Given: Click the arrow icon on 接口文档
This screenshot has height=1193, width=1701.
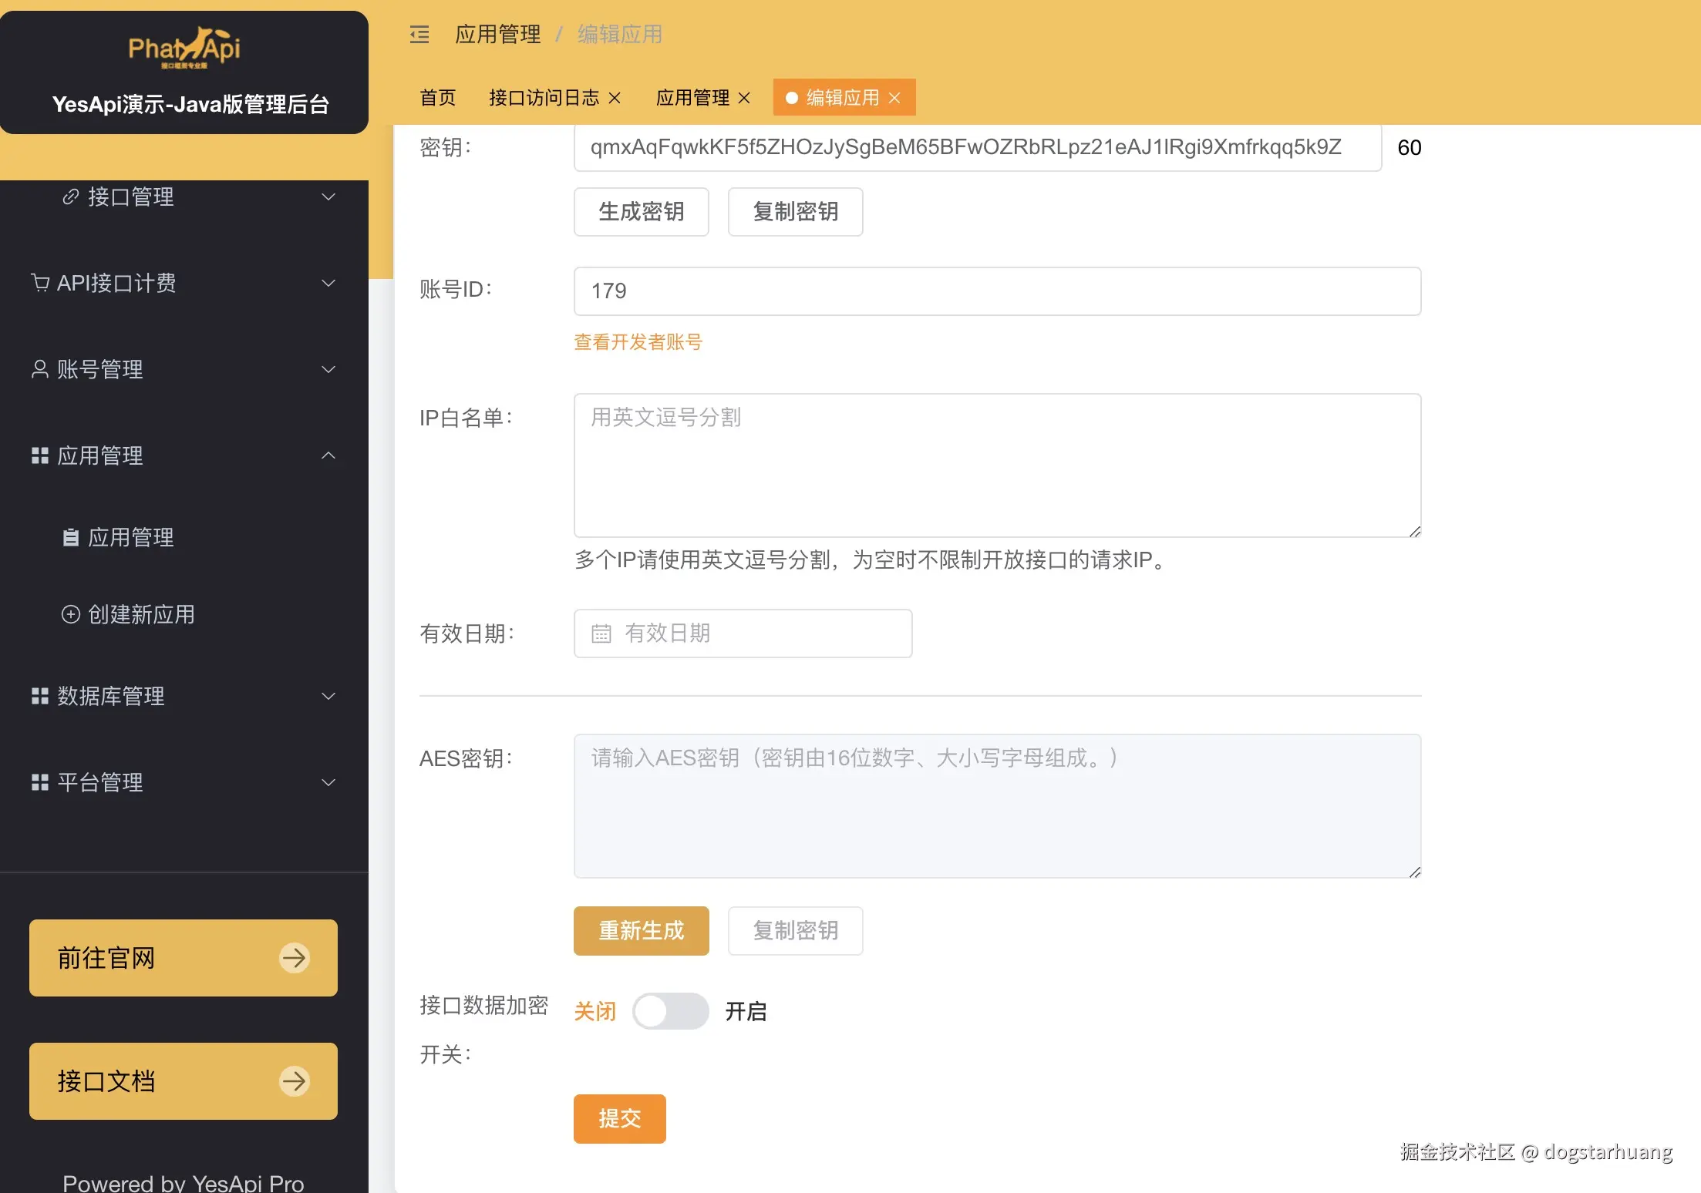Looking at the screenshot, I should coord(294,1081).
